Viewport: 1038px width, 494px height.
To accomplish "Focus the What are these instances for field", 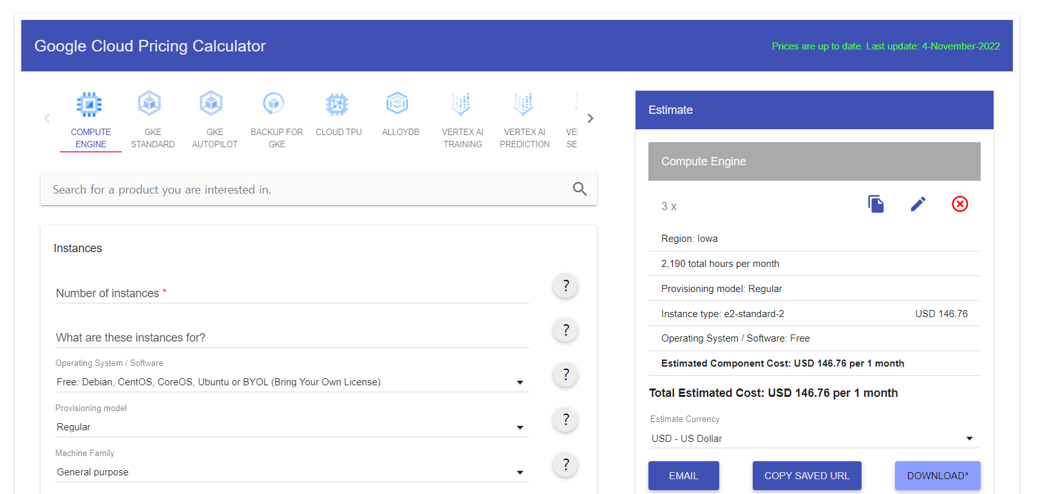I will (x=292, y=338).
